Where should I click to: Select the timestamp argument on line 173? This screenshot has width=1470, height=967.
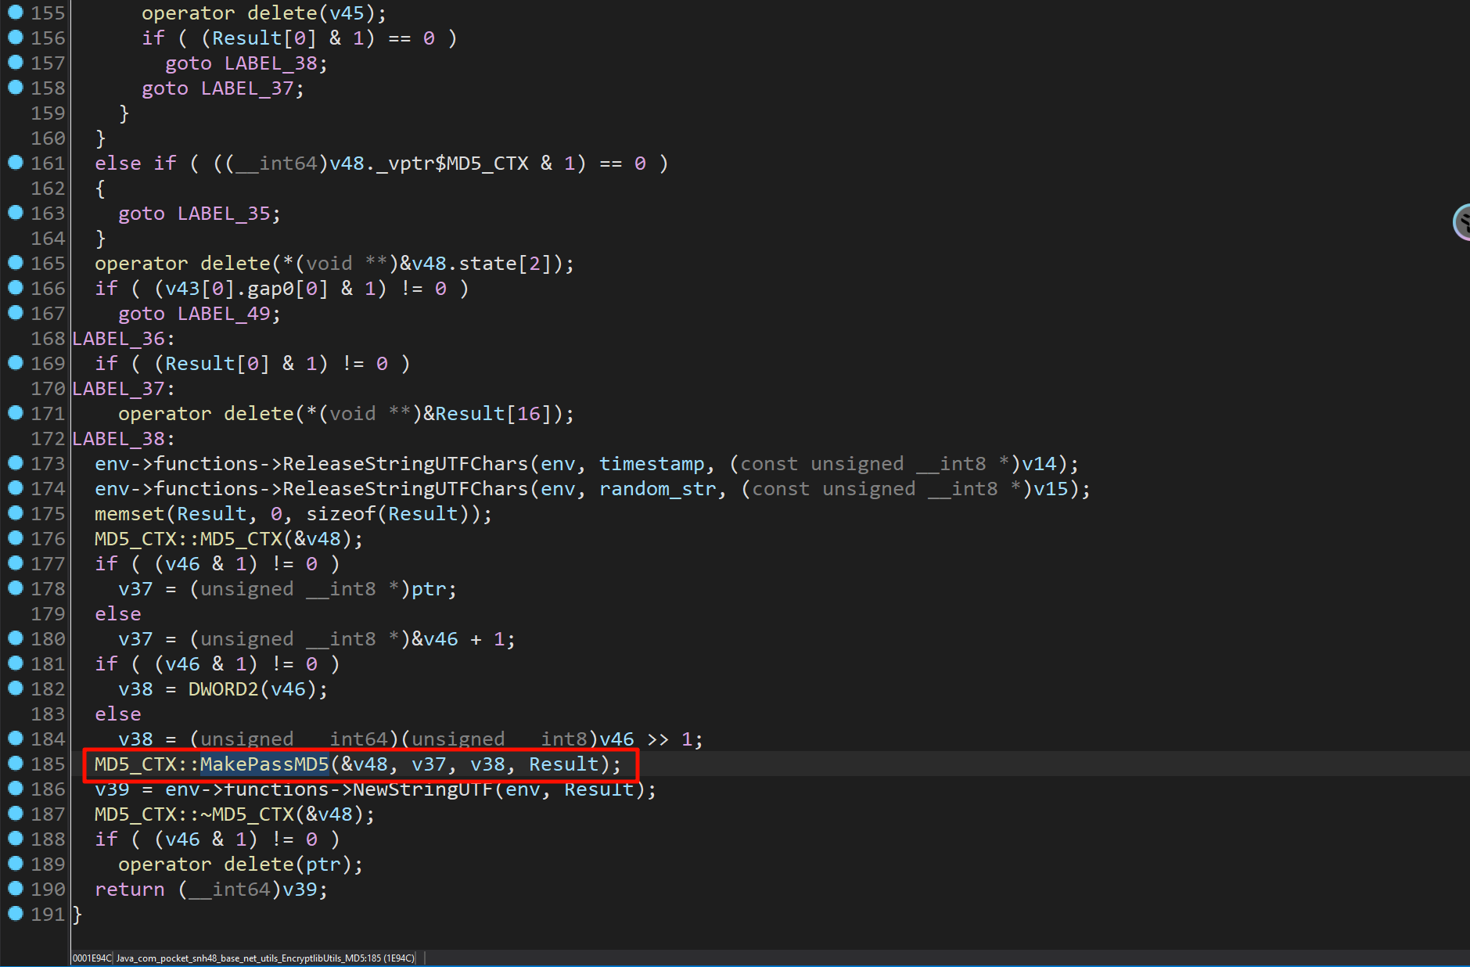[x=652, y=464]
